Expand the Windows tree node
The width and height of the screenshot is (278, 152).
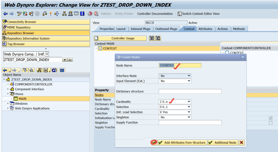[8, 103]
